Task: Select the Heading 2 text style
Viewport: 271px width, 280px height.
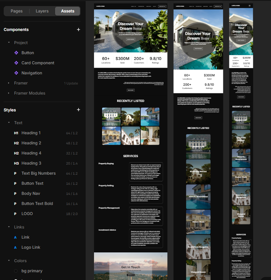Action: (42, 143)
